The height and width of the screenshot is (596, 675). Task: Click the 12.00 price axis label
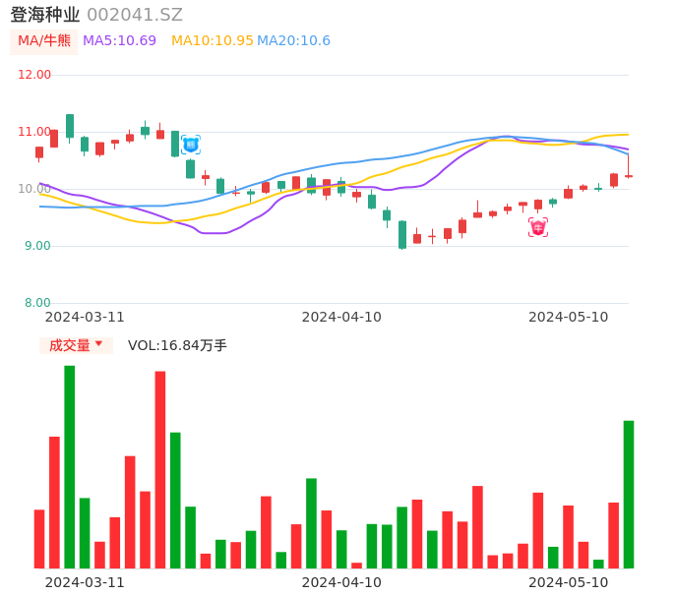tap(35, 75)
